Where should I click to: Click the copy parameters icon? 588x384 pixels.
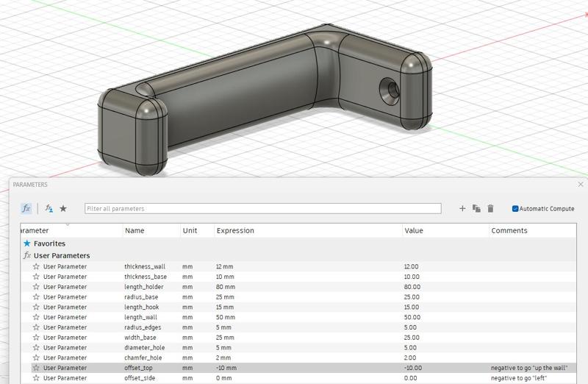[476, 208]
